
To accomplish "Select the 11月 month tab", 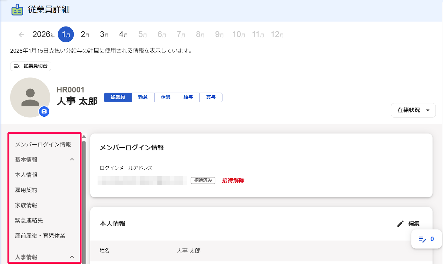I will pos(258,35).
